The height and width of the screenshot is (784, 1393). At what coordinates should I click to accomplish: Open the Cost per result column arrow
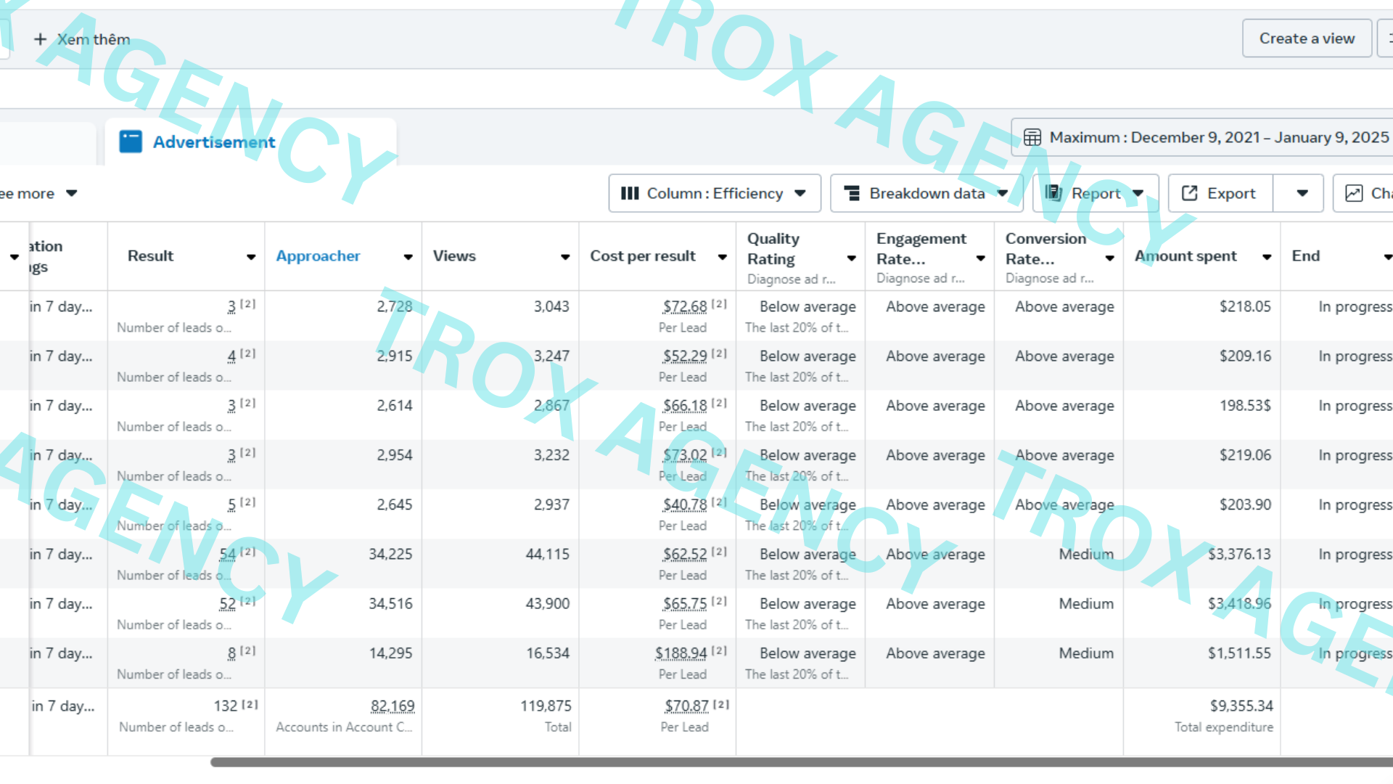coord(723,257)
